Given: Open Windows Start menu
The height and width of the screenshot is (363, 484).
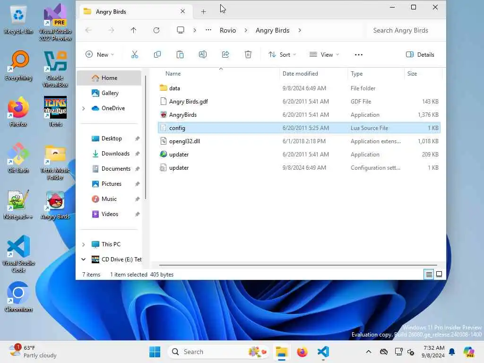Looking at the screenshot, I should click(x=155, y=352).
